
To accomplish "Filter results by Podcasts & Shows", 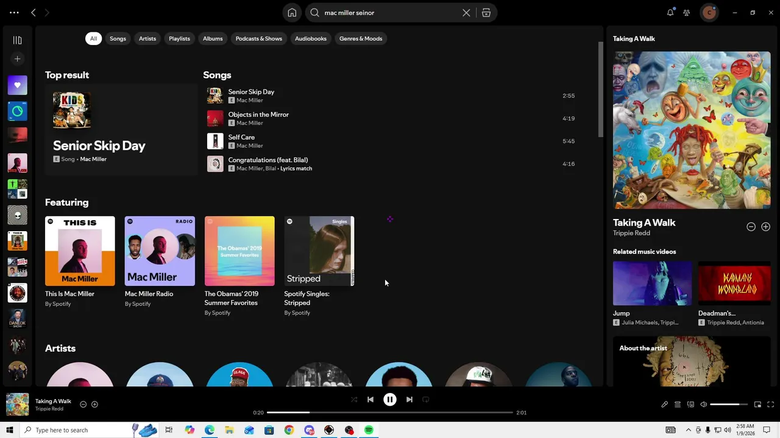I will coord(259,38).
